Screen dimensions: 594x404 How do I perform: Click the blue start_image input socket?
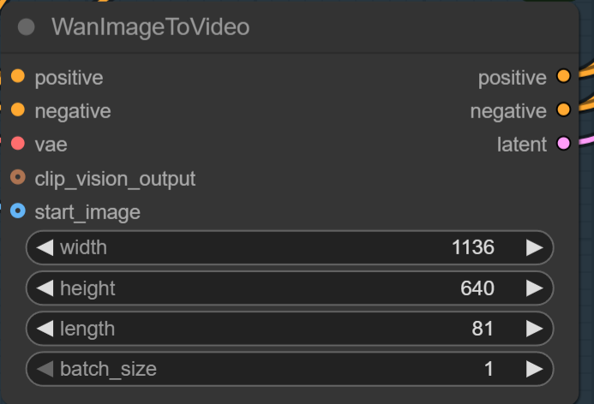point(18,211)
